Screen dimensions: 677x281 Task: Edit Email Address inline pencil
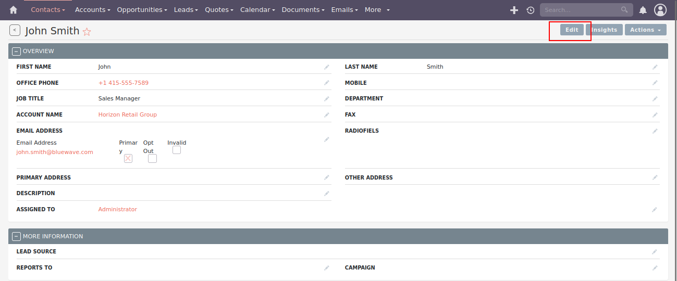[327, 139]
